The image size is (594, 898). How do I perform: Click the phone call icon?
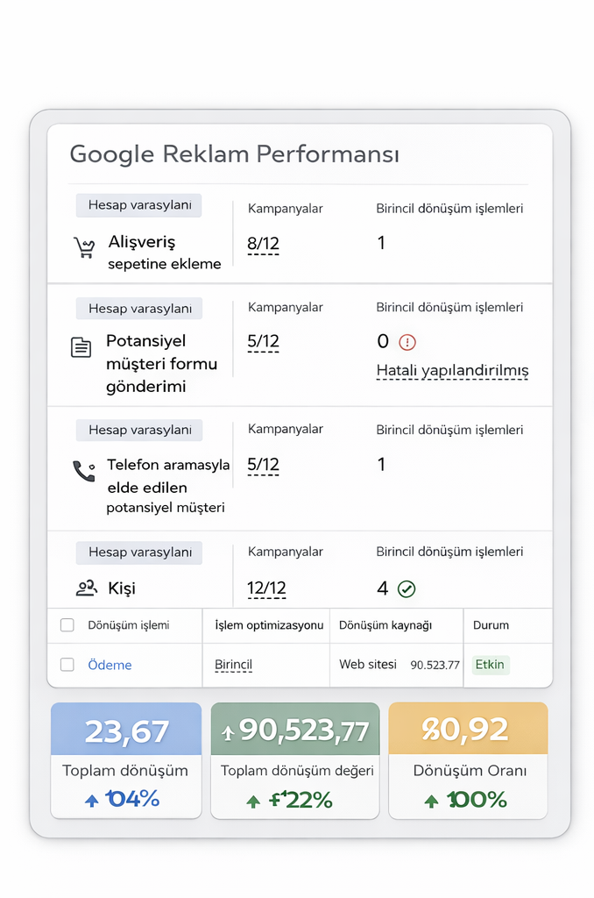coord(83,471)
